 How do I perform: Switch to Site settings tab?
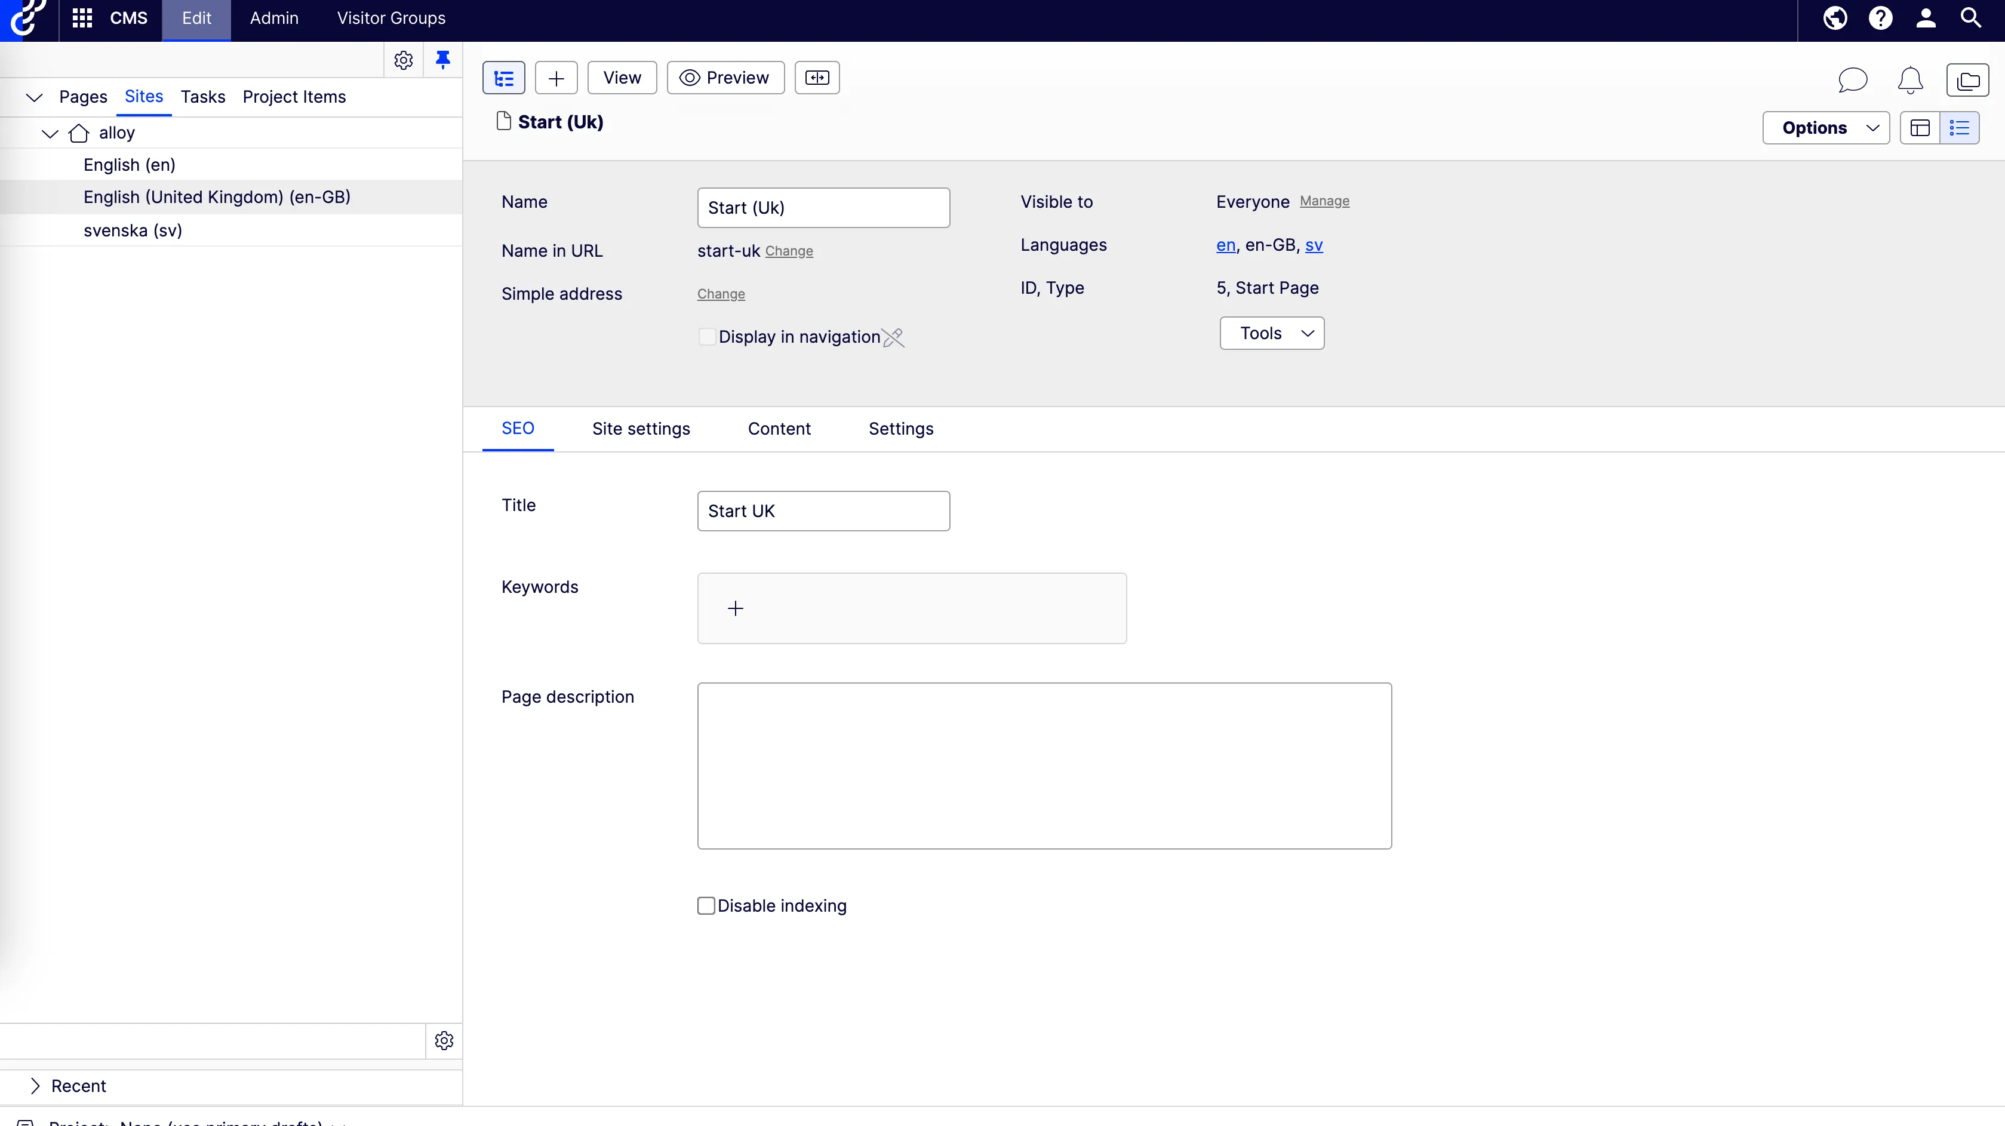tap(641, 429)
